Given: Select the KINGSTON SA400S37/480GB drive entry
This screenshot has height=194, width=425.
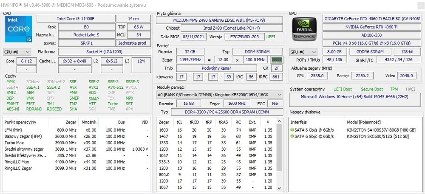Looking at the screenshot, I should (x=355, y=130).
